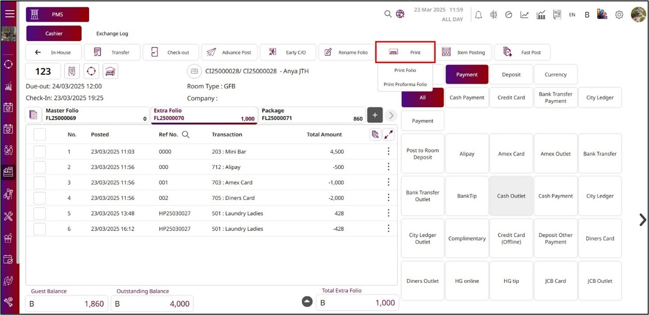Select the checkbox for Alipay row
Screen dimensions: 649x315
pos(40,167)
